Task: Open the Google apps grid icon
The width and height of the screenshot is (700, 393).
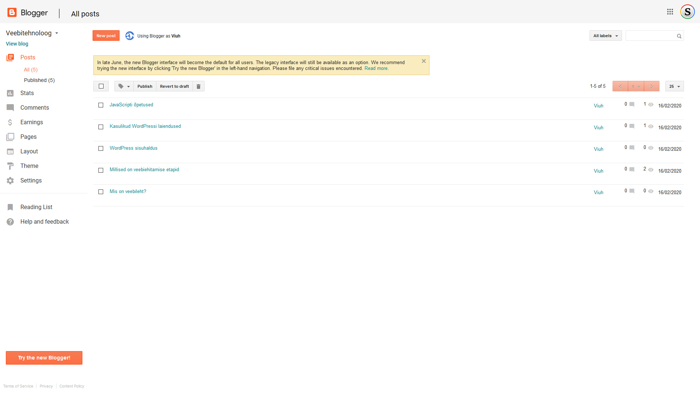Action: coord(670,12)
